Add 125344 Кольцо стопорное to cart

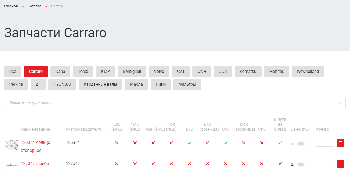pyautogui.click(x=340, y=143)
